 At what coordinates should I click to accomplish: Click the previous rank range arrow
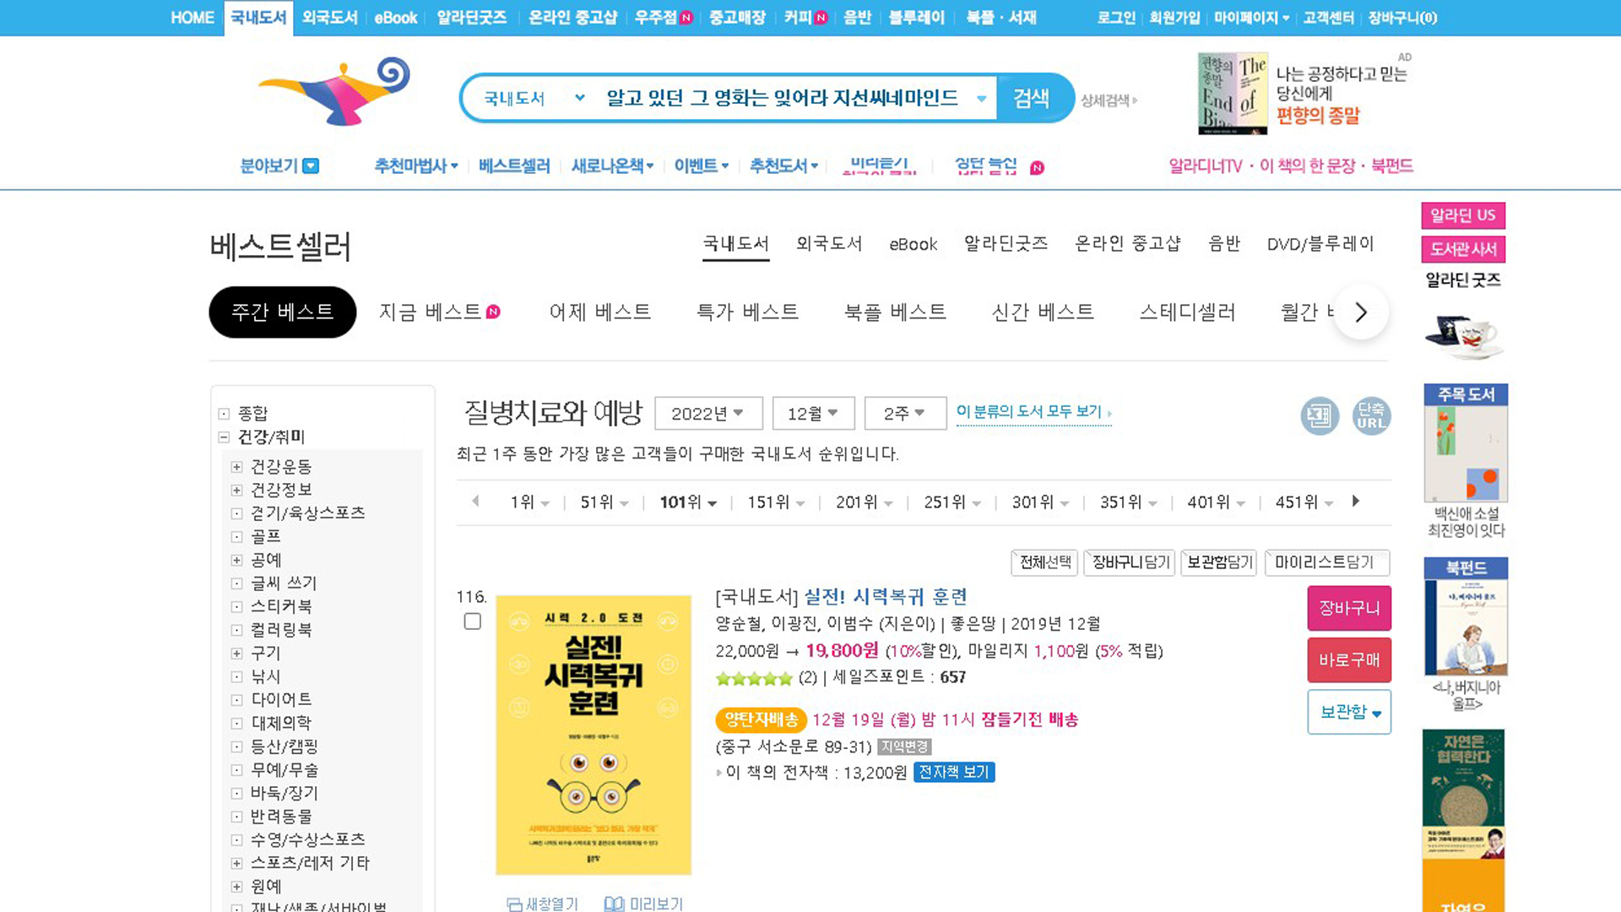(475, 502)
